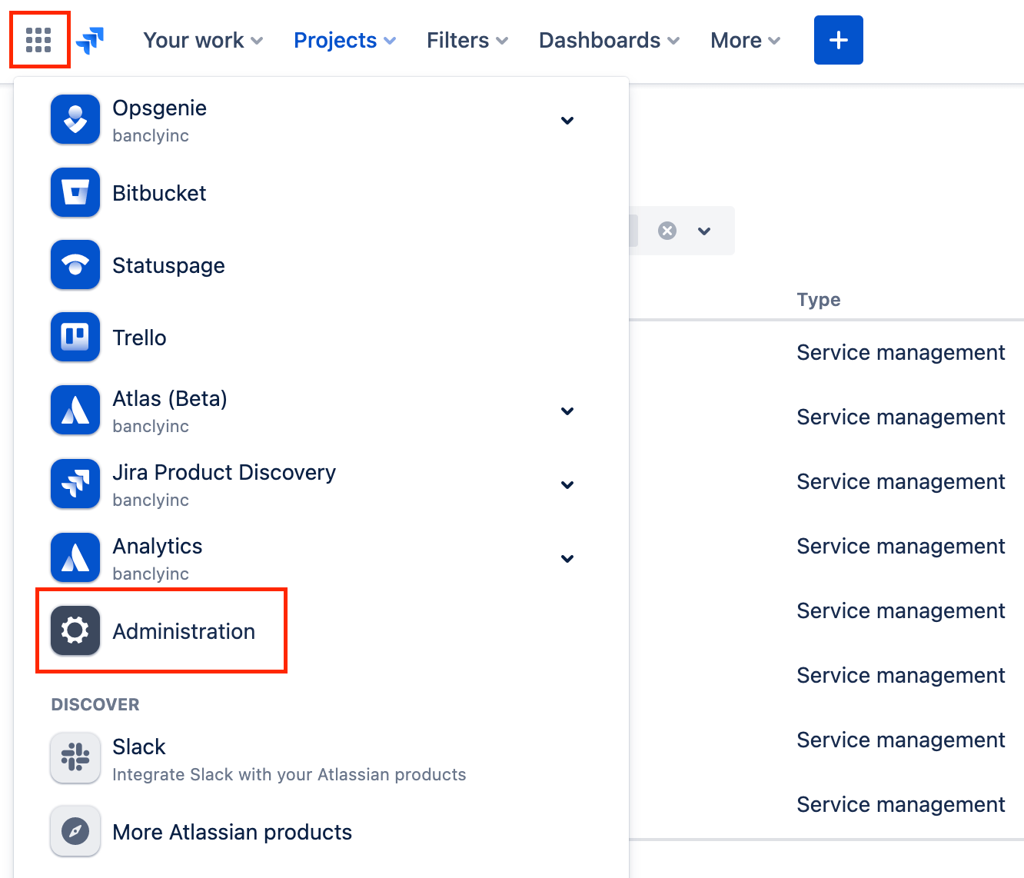Expand the Opsgenie section chevron
This screenshot has width=1024, height=878.
click(x=567, y=121)
